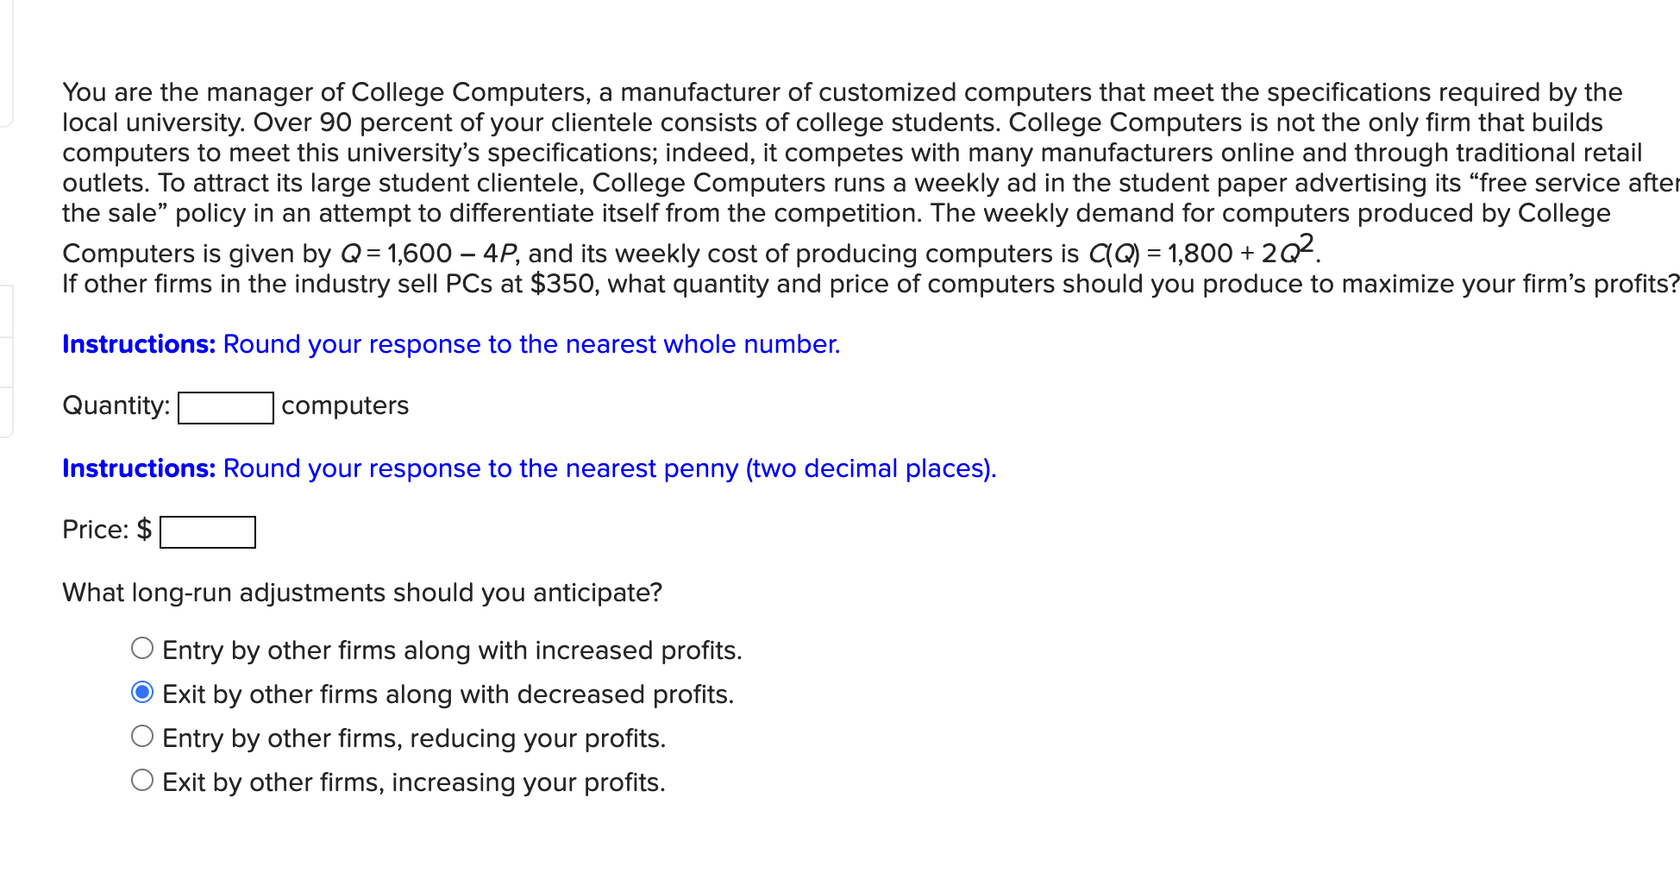Click the dollar sign before the Price box
This screenshot has height=873, width=1680.
pos(144,529)
